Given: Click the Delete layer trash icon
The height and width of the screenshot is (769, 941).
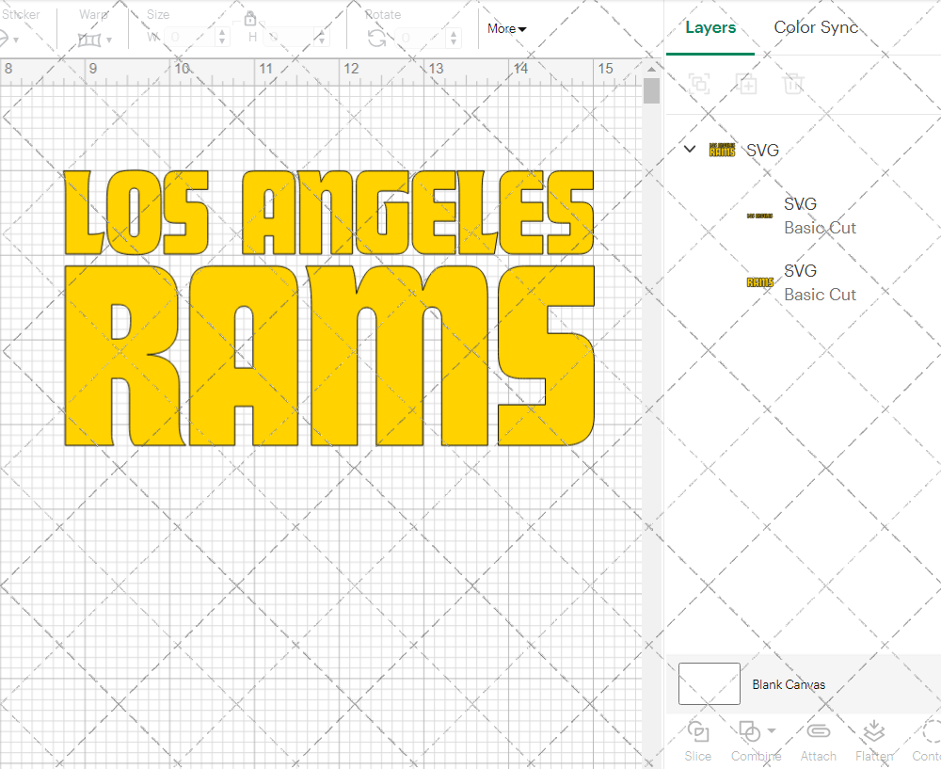Looking at the screenshot, I should (793, 84).
